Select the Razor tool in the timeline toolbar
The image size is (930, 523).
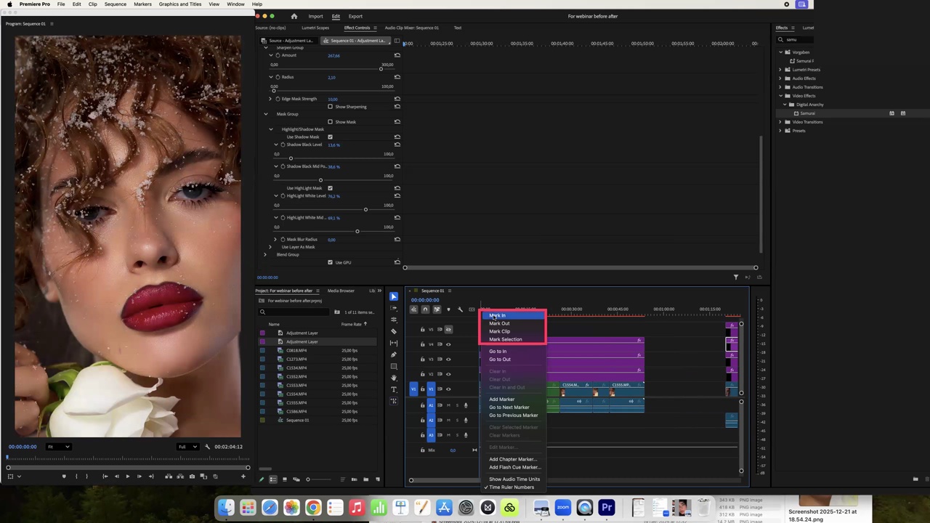tap(394, 331)
